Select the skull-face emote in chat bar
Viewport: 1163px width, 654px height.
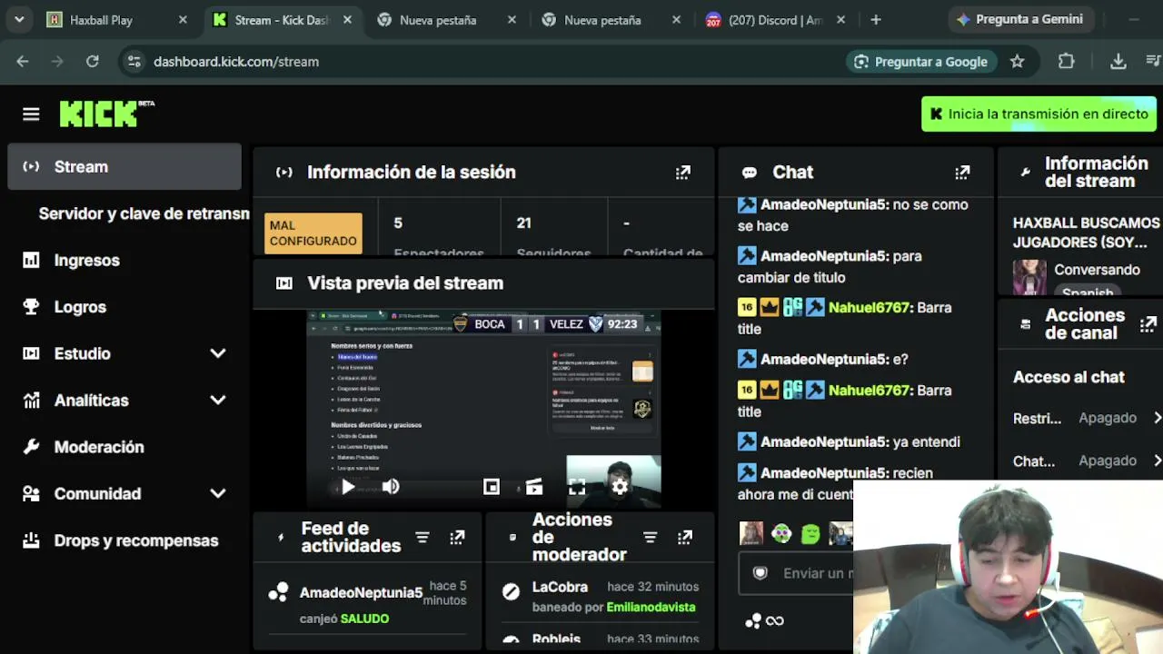coord(781,533)
